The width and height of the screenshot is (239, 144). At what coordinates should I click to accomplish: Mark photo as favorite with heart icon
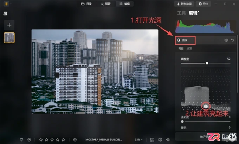21,139
